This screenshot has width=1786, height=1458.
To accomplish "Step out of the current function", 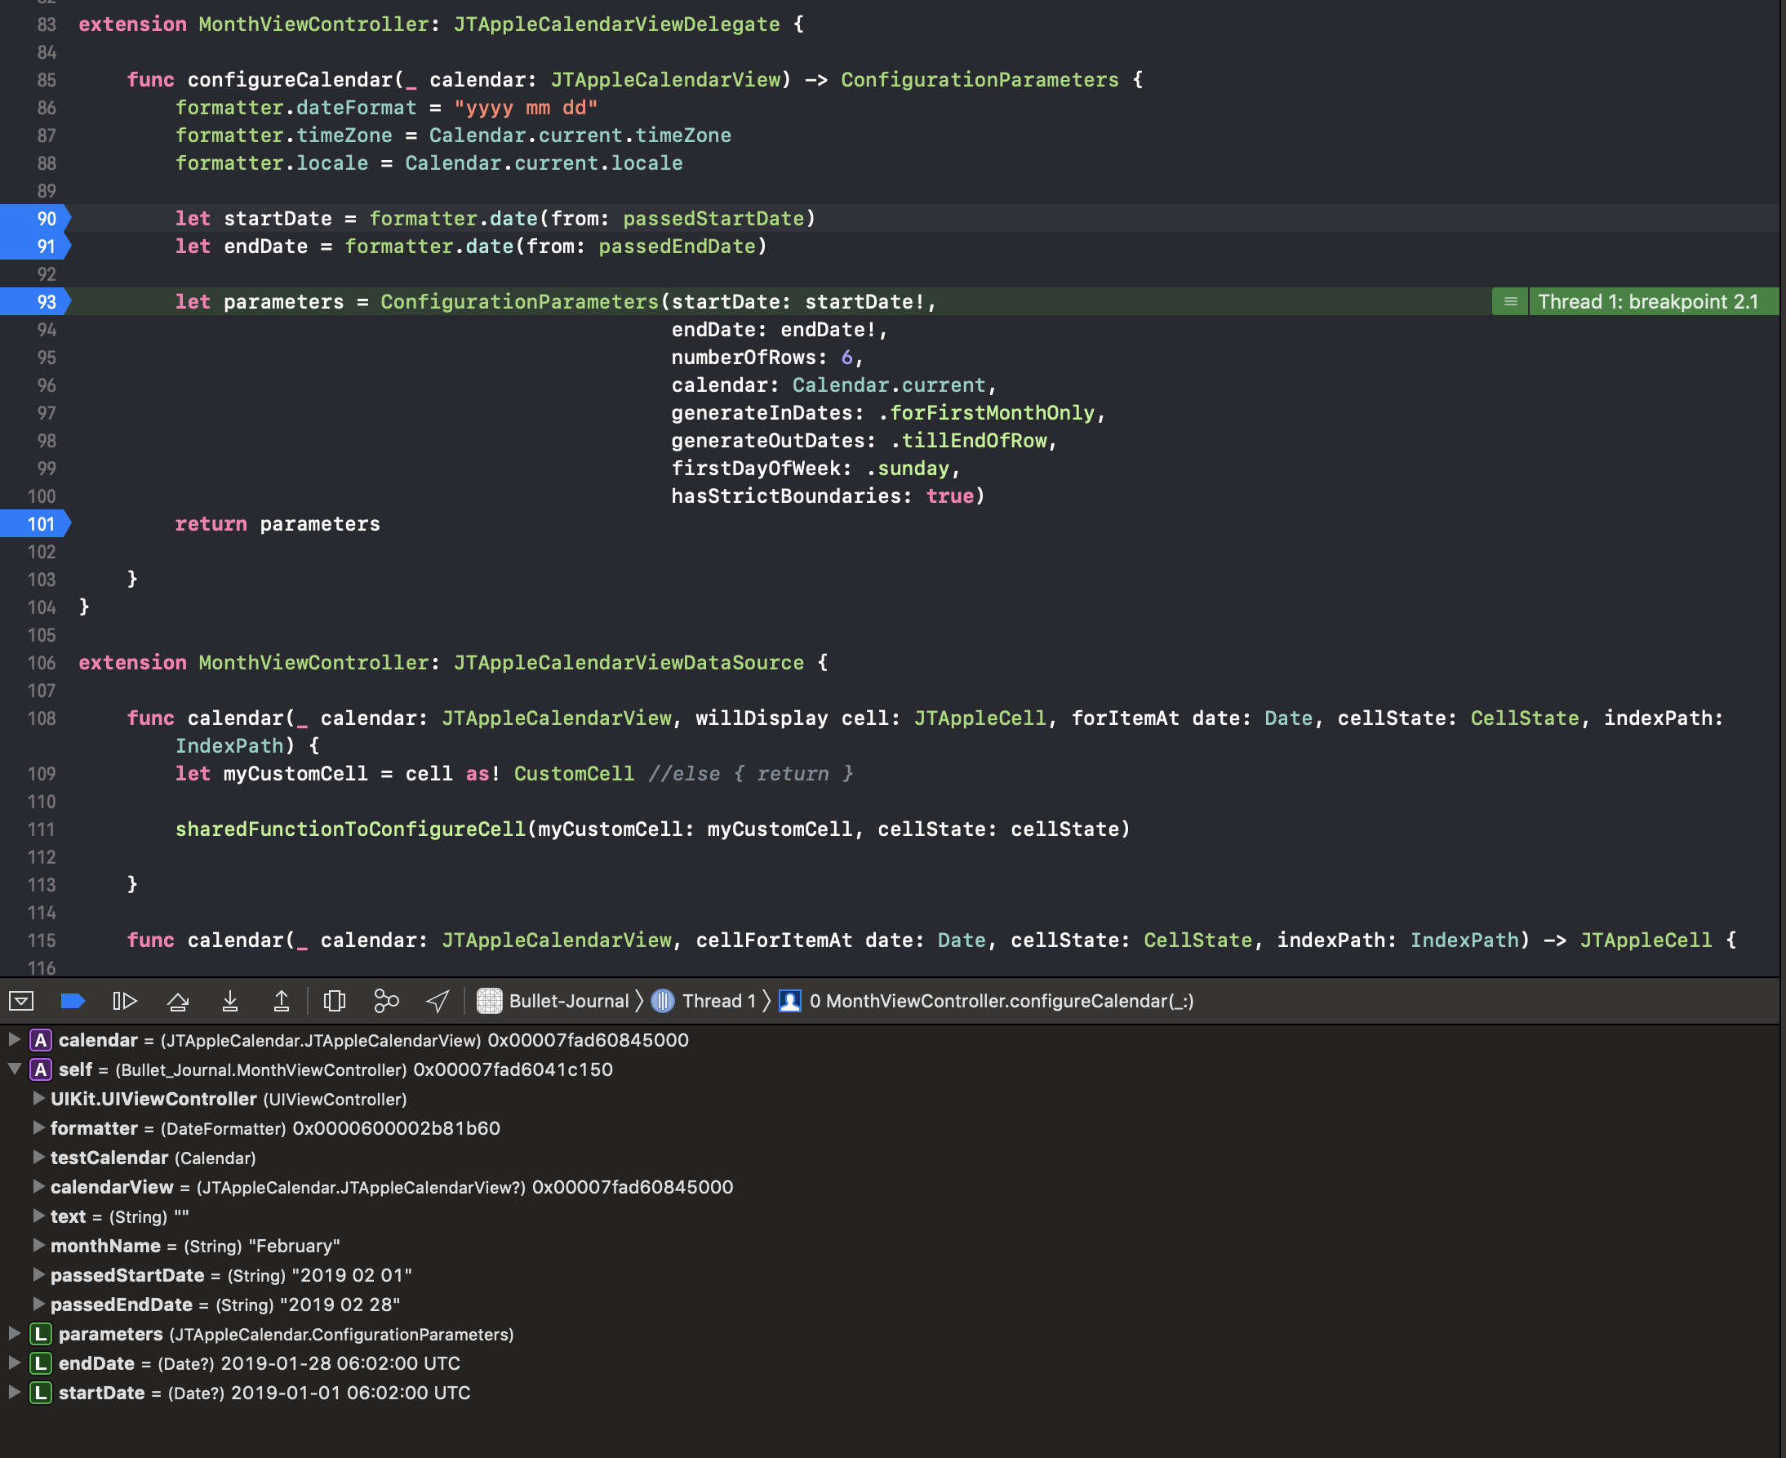I will [282, 1000].
